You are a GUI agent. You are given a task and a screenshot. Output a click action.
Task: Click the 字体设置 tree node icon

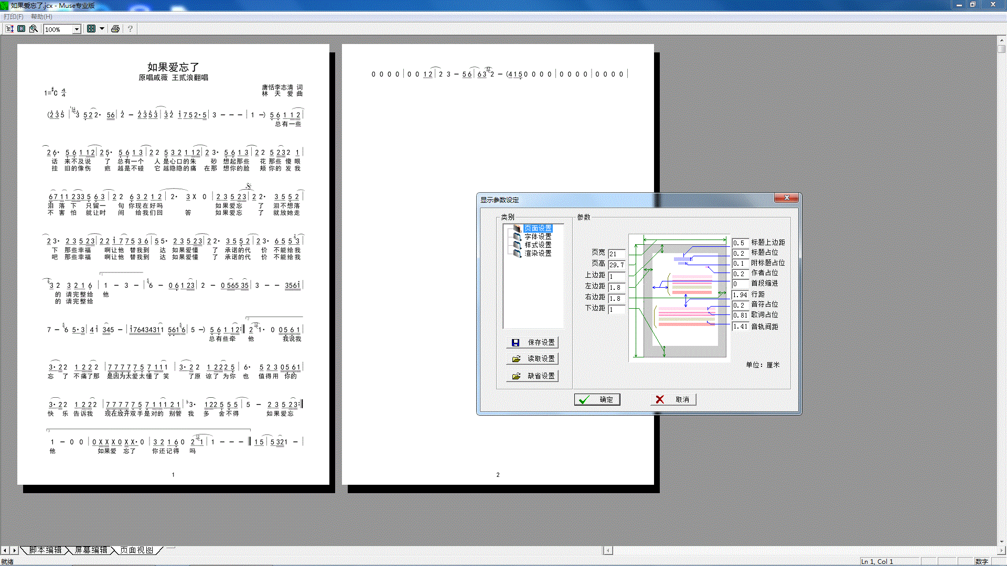point(517,237)
